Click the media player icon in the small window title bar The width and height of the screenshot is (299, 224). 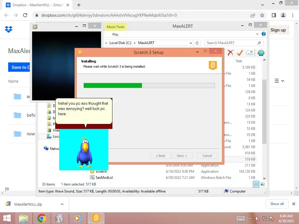pos(35,27)
